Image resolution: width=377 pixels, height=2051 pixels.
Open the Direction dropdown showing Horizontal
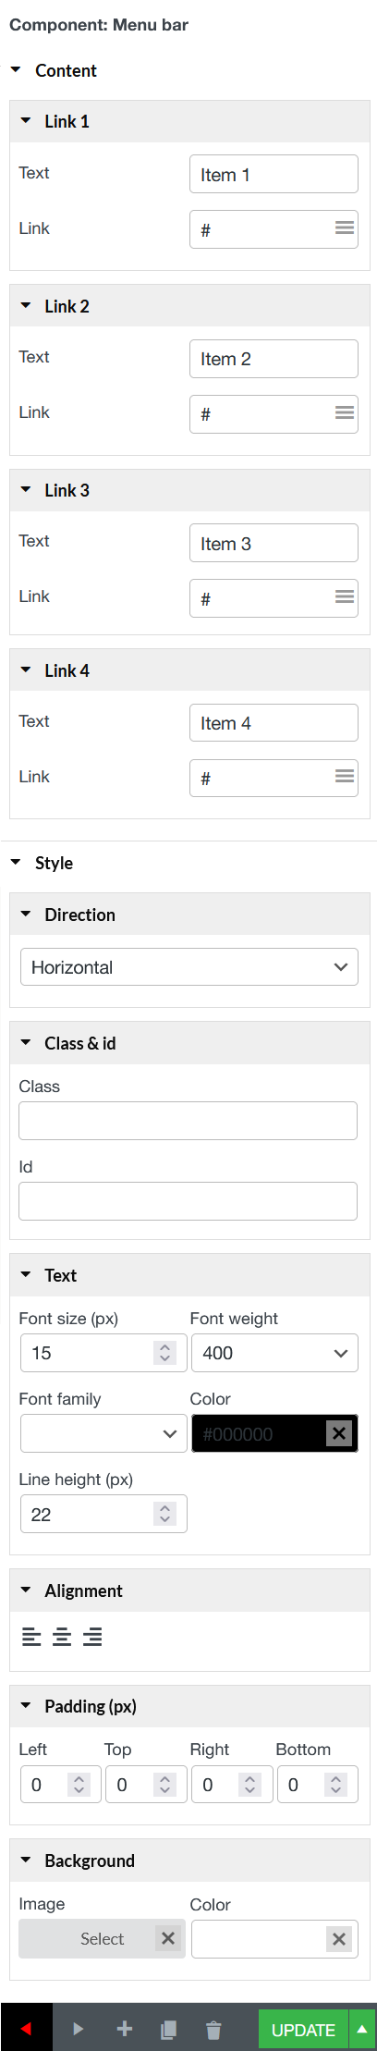click(x=189, y=967)
